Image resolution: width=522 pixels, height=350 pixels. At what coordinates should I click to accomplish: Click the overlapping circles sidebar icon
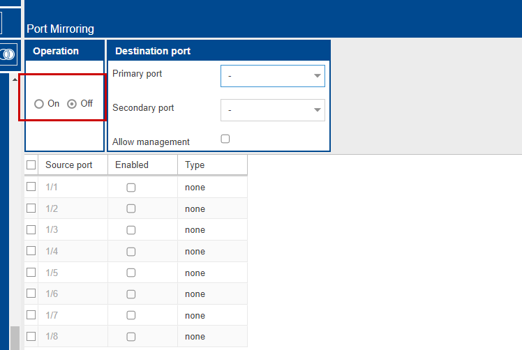pos(8,54)
